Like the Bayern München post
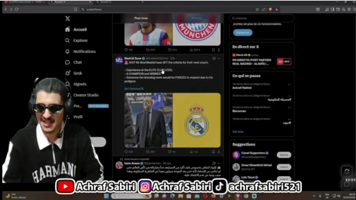This screenshot has width=356, height=200. tap(172, 50)
